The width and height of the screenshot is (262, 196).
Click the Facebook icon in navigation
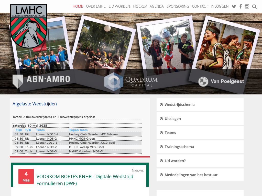click(241, 7)
